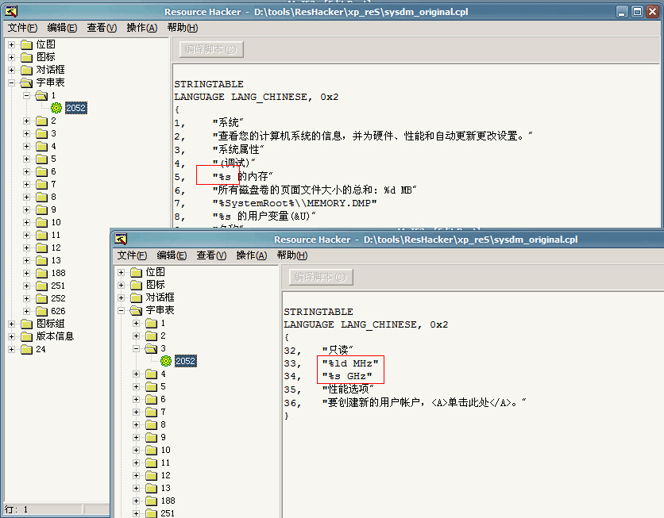The width and height of the screenshot is (664, 518).
Task: Select tree item 12 in front window
Action: tap(165, 476)
